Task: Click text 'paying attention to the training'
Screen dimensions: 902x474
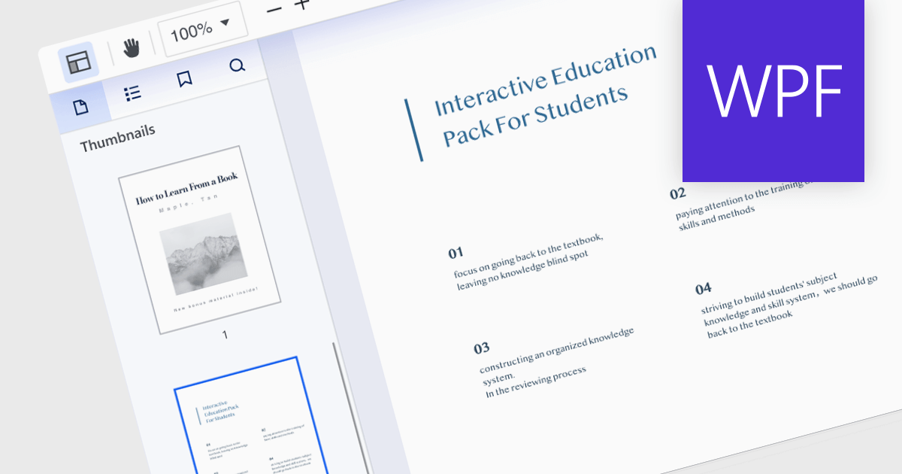Action: pyautogui.click(x=740, y=198)
